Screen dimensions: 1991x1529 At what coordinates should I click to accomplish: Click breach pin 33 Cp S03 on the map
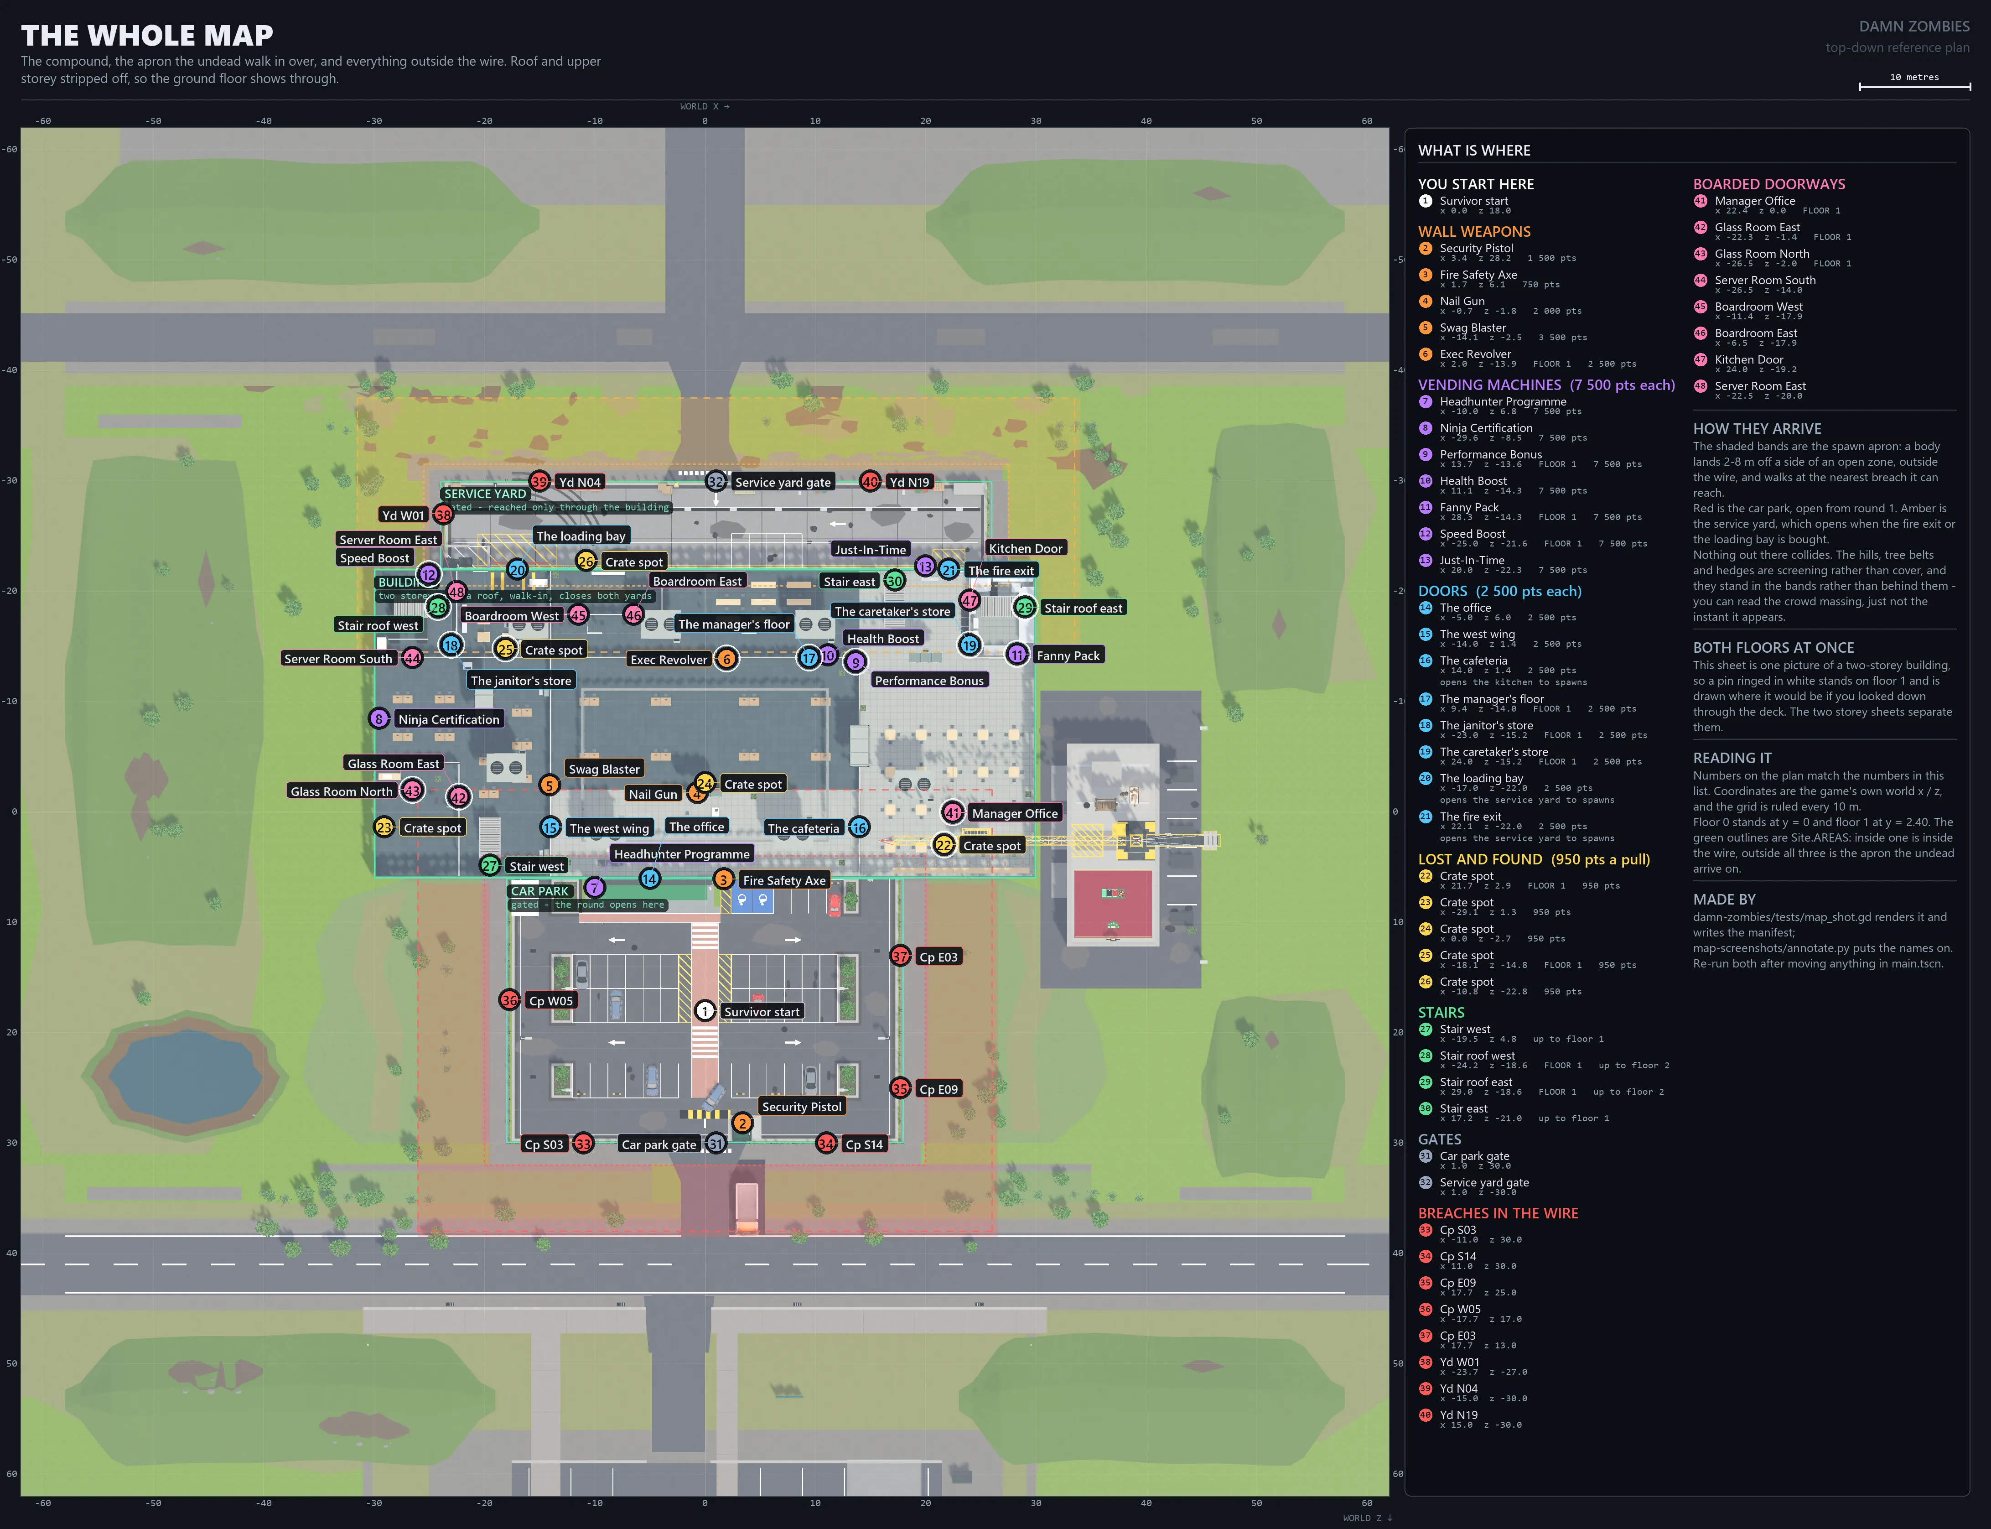point(583,1144)
